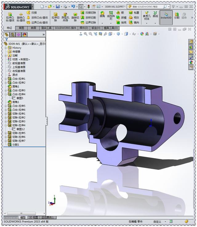Switch to the 曲面 surfaces tab
The height and width of the screenshot is (227, 197).
tap(33, 28)
